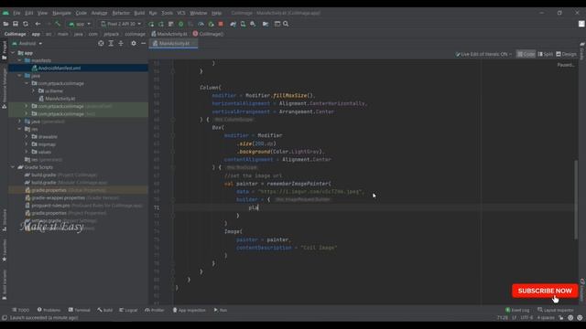
Task: Click the Sync/Reload toolbar icon
Action: [x=26, y=24]
